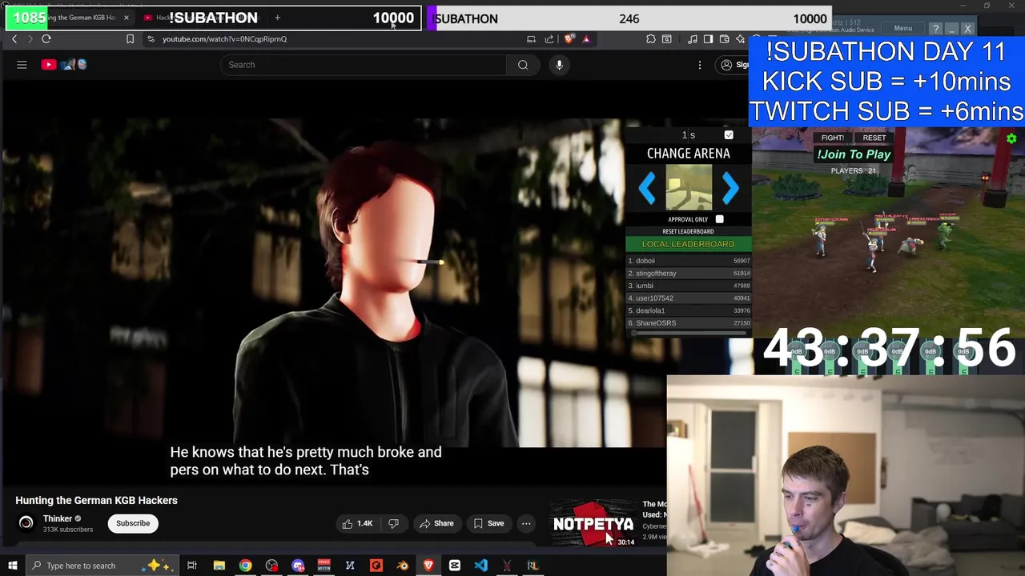
Task: Click the audio window help question mark
Action: [935, 29]
